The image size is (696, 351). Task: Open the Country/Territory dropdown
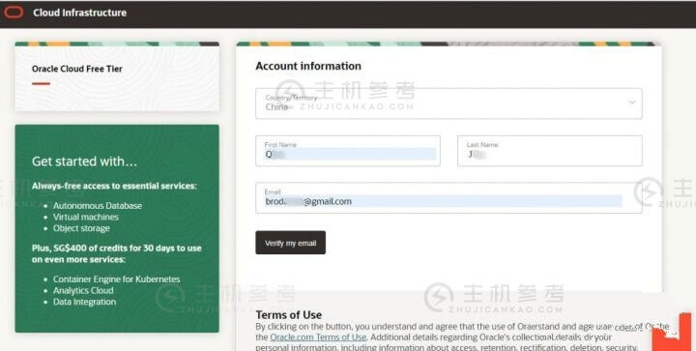tap(449, 103)
